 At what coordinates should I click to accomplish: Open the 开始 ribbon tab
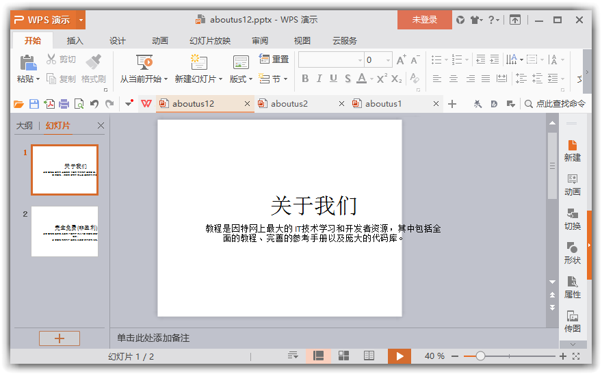click(x=33, y=40)
